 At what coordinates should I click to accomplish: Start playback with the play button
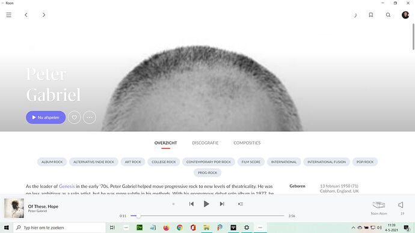(206, 204)
